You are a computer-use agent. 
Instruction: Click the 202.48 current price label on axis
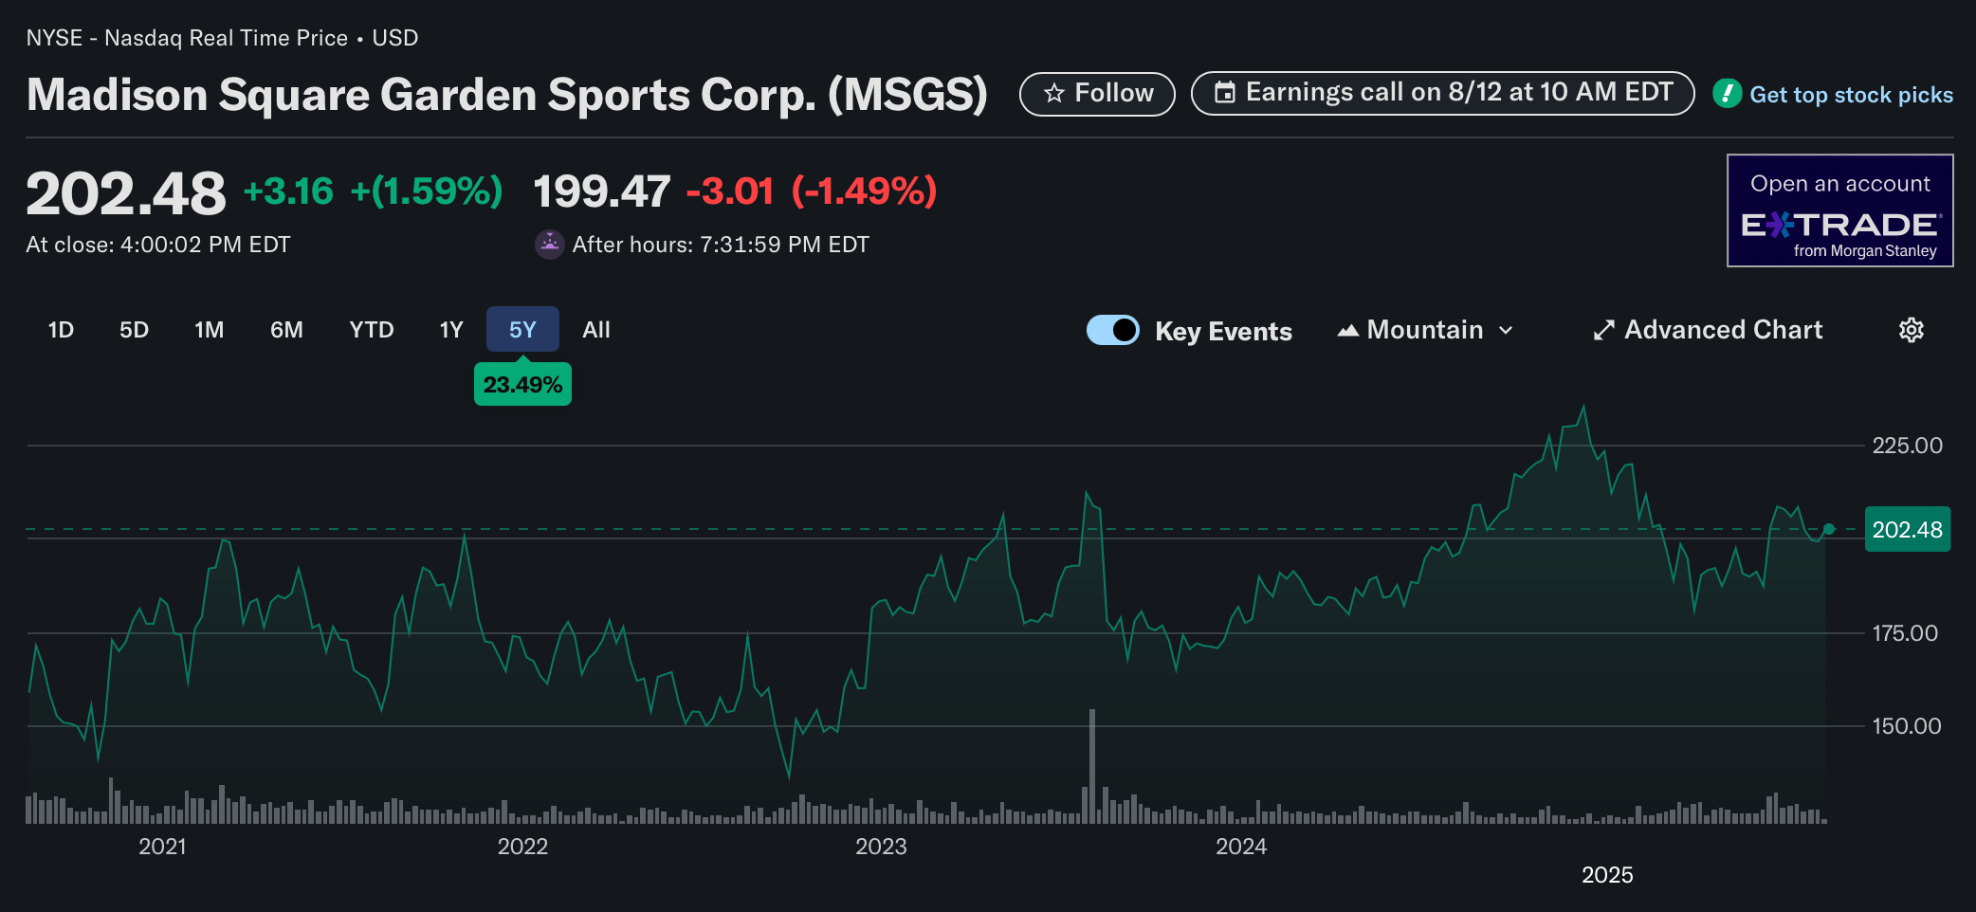(1907, 529)
